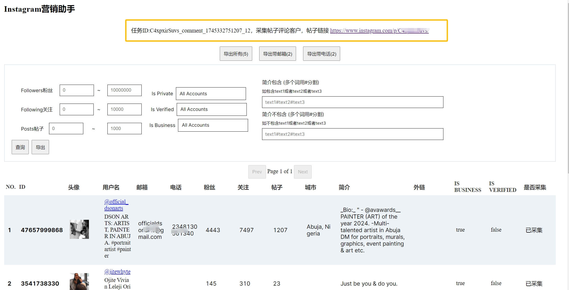Image resolution: width=569 pixels, height=290 pixels.
Task: Open the Is Verified dropdown
Action: (212, 109)
